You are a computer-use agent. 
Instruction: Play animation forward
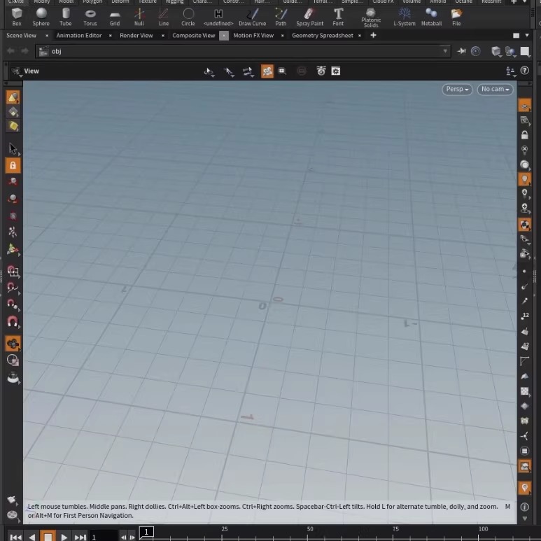64,537
